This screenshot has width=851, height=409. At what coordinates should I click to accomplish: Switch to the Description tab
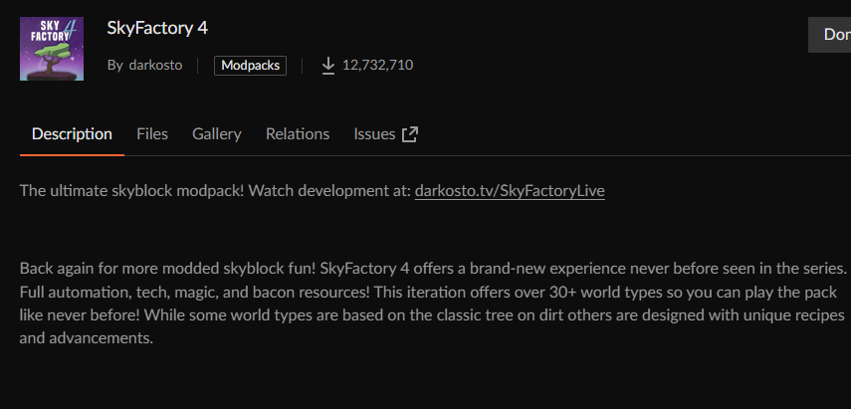coord(72,134)
